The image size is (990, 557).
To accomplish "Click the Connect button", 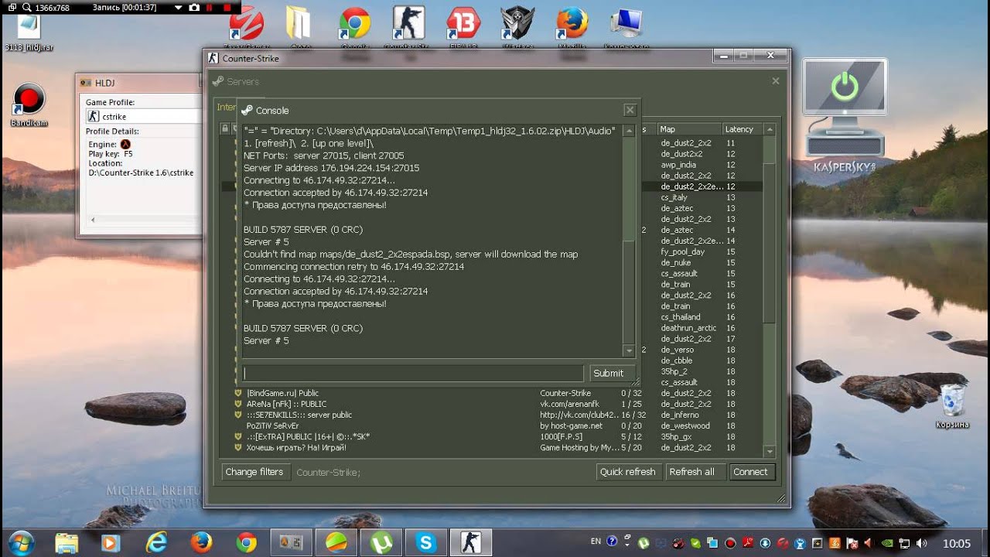I will click(750, 472).
